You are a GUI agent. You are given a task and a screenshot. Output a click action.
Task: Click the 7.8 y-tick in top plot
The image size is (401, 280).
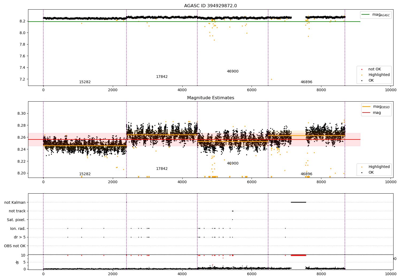[22, 45]
